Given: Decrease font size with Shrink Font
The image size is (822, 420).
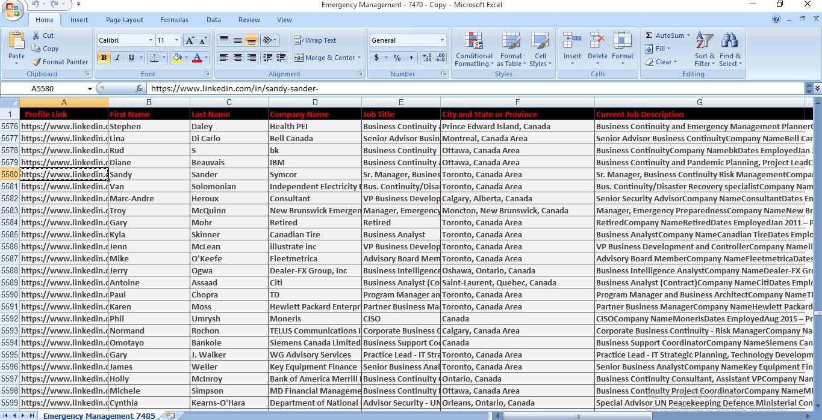Looking at the screenshot, I should click(203, 40).
